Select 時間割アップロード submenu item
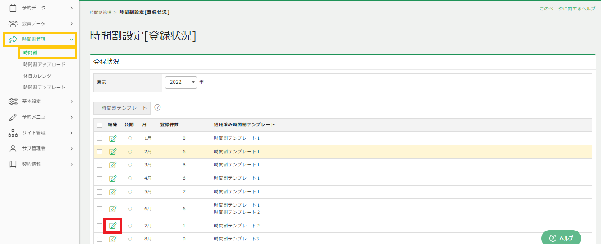 point(44,64)
